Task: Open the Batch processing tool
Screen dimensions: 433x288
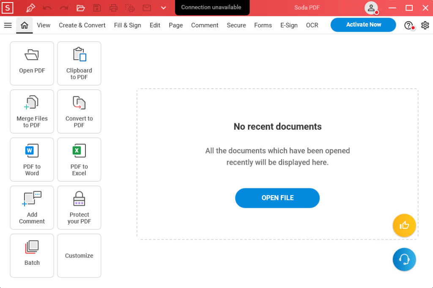Action: click(32, 255)
